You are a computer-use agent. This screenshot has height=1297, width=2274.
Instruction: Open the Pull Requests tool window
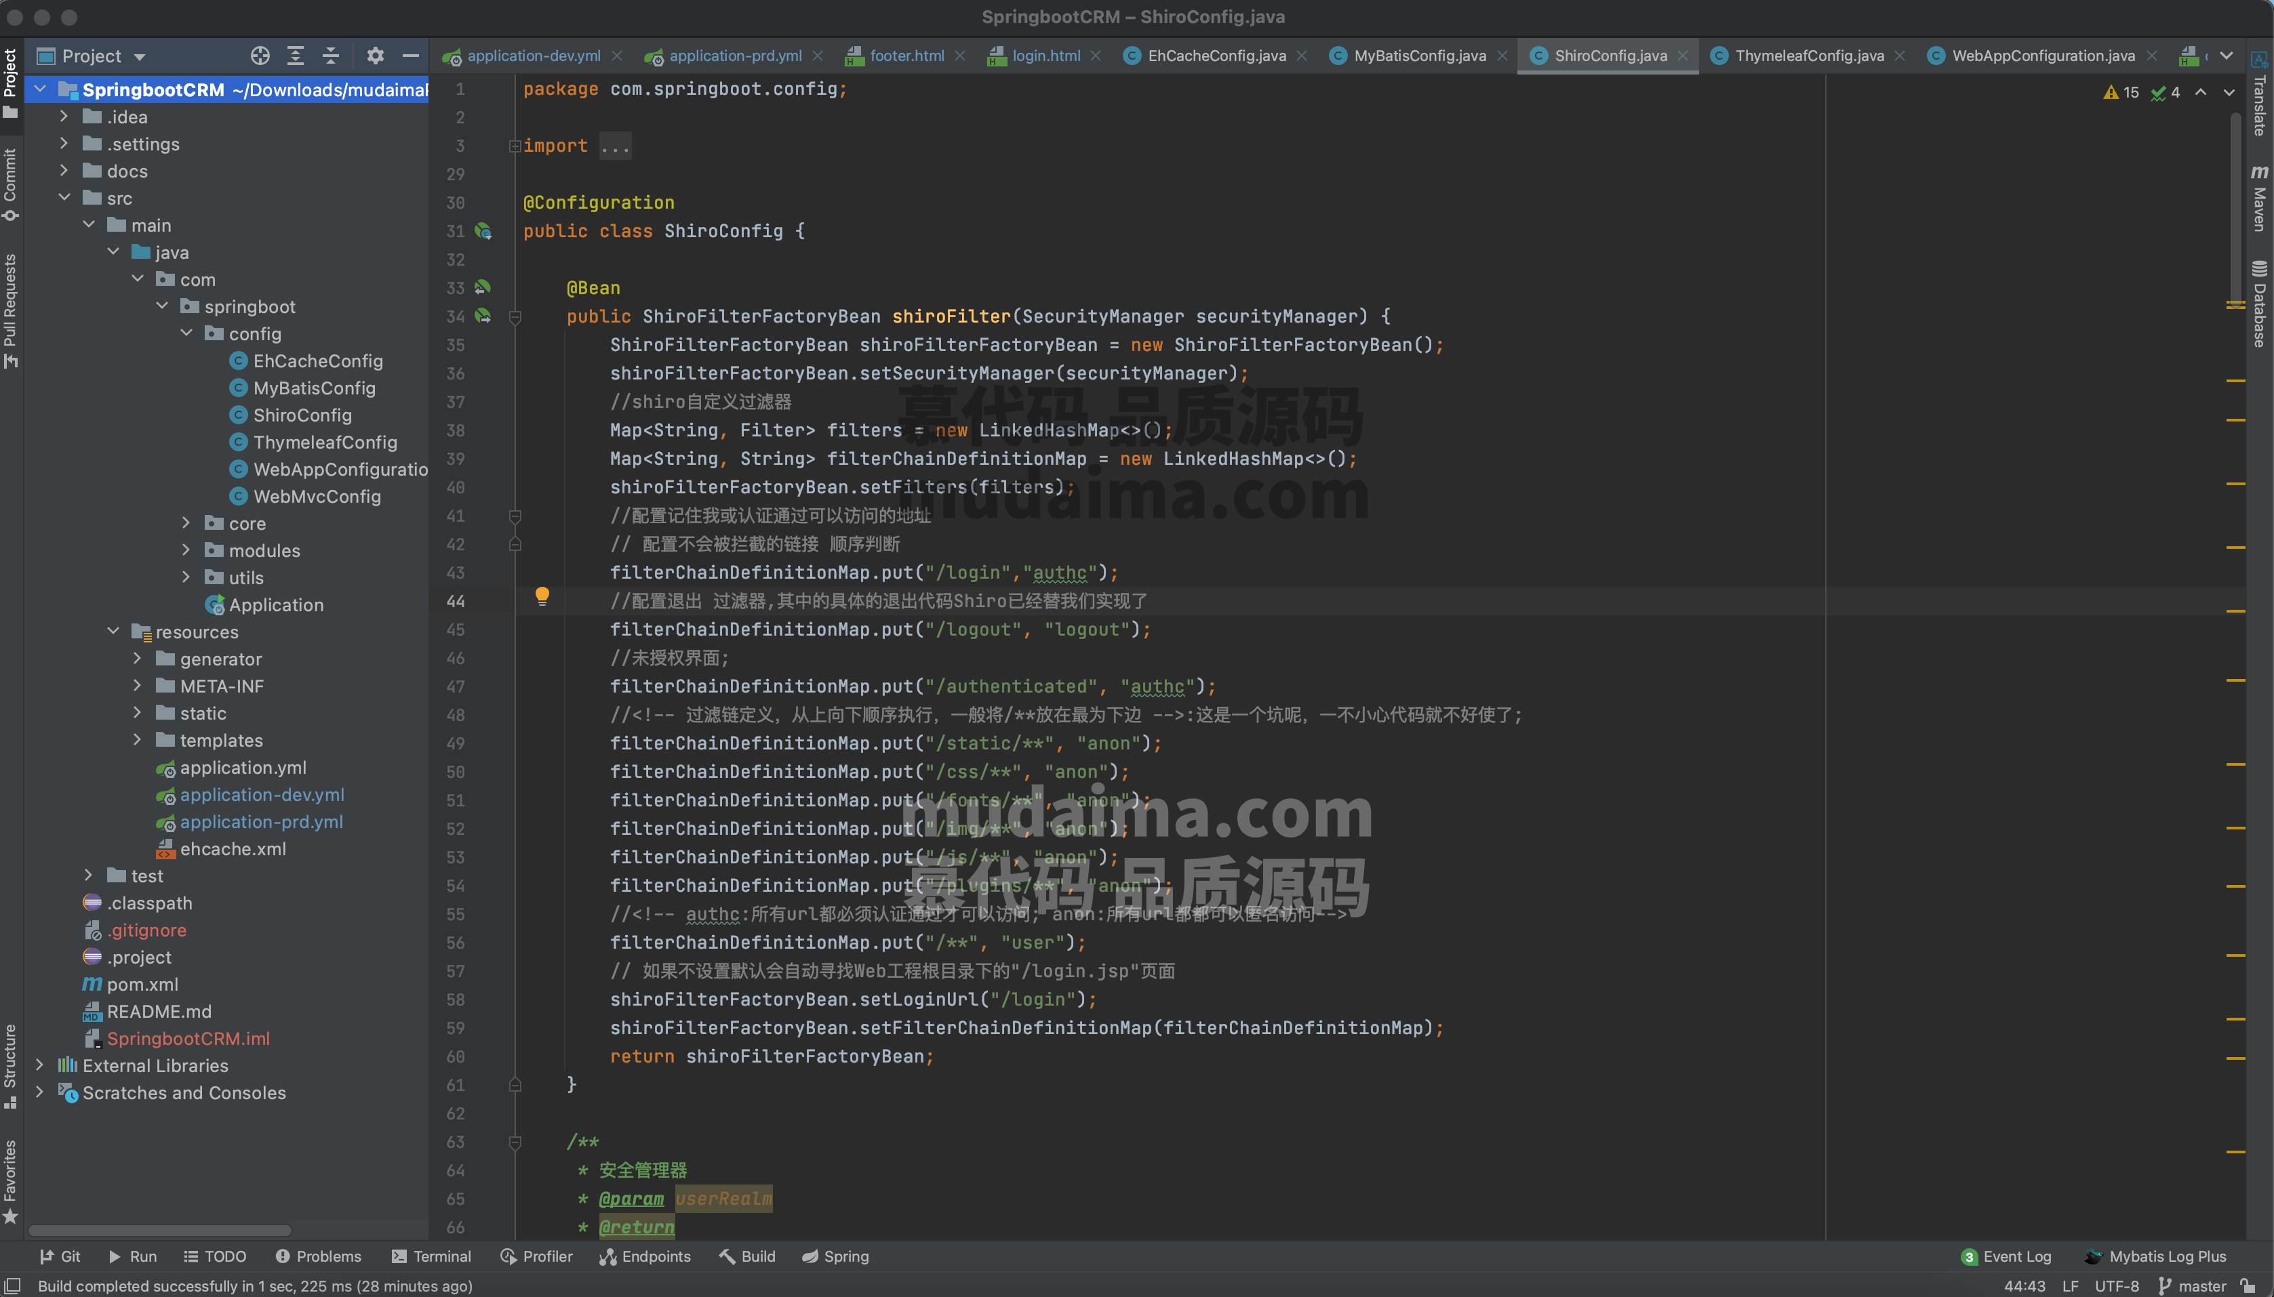[x=11, y=311]
